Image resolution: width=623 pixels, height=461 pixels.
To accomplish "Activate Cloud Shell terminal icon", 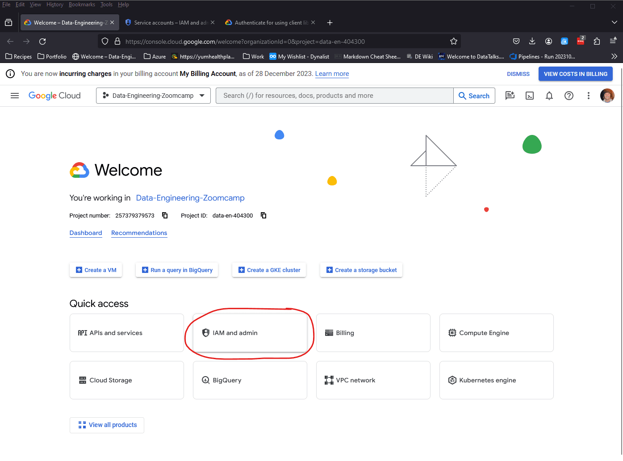I will pos(530,96).
